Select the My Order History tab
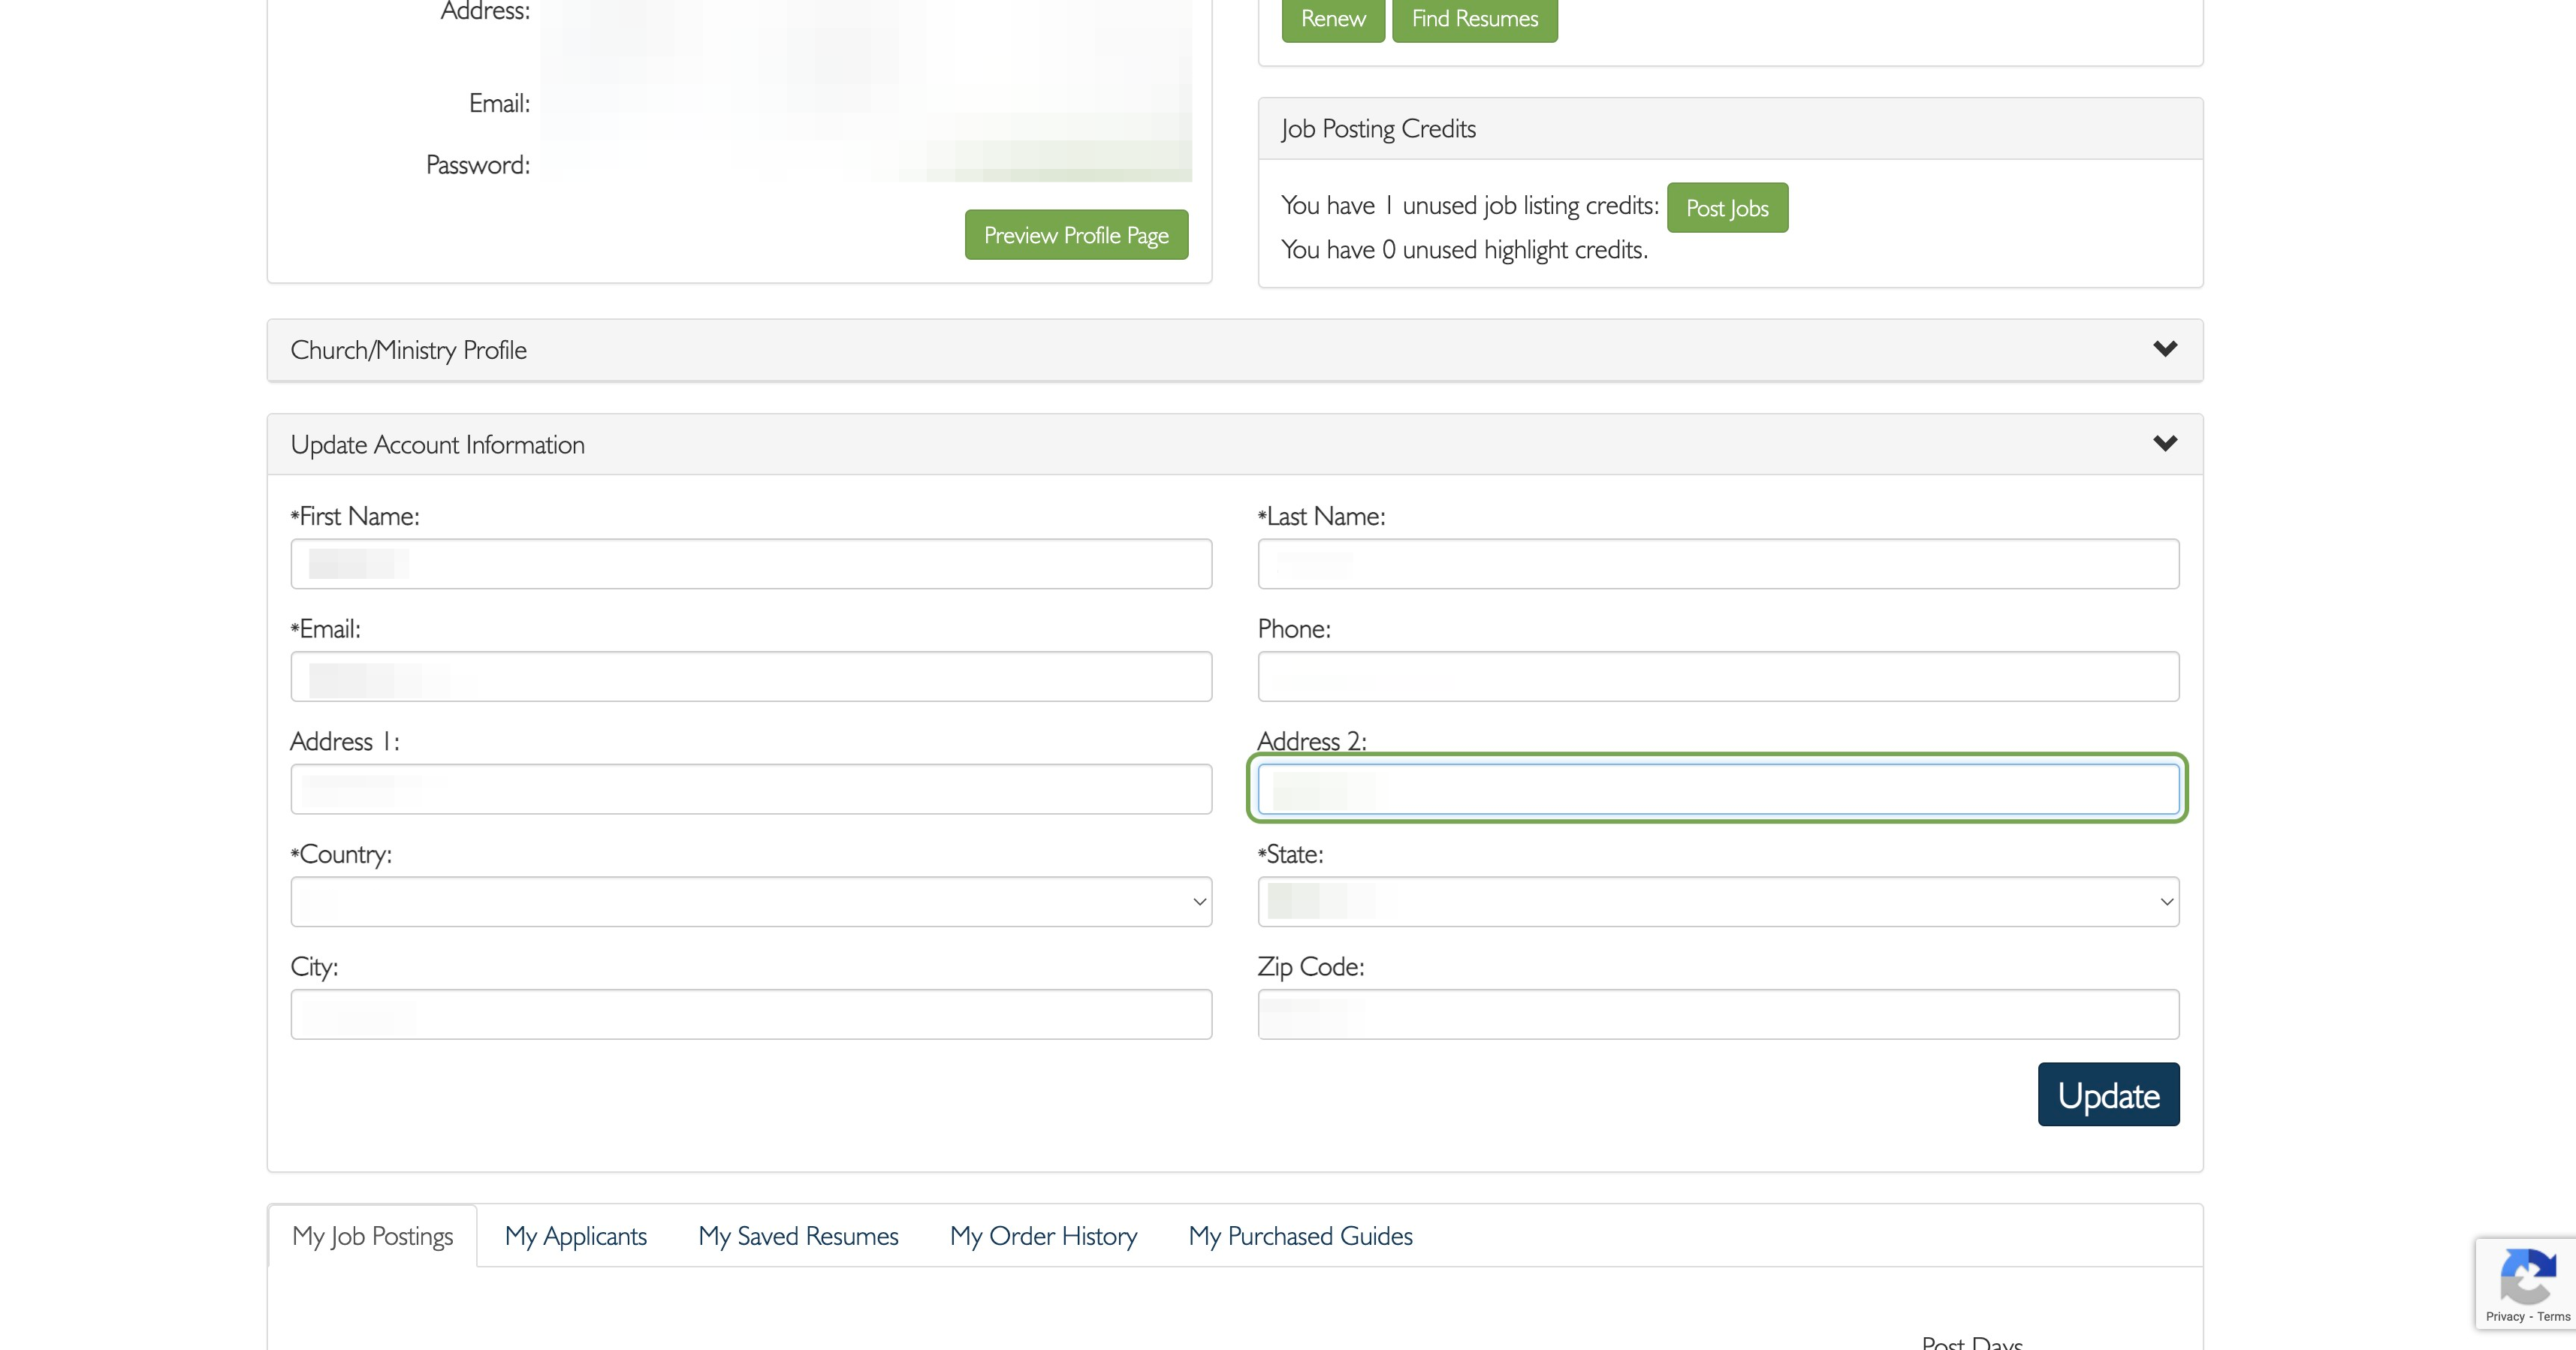This screenshot has width=2576, height=1350. [1043, 1236]
